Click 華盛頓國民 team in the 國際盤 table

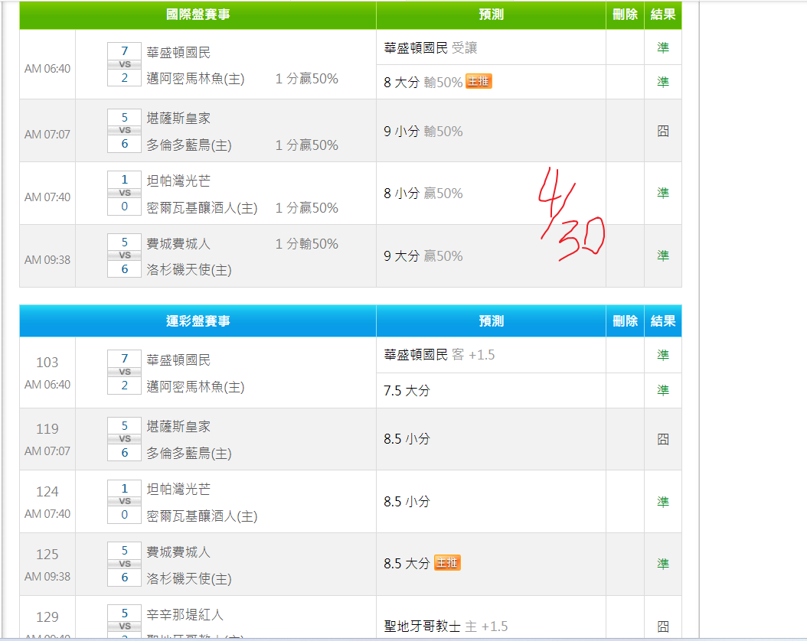pyautogui.click(x=178, y=53)
